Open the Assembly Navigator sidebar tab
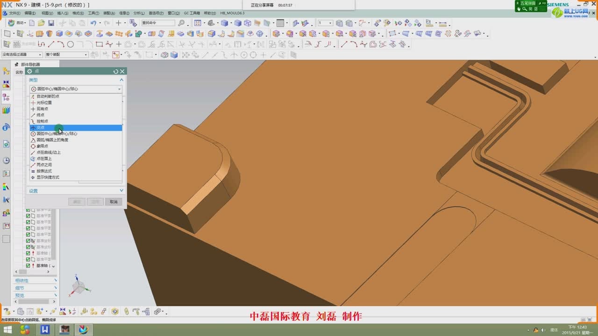Image resolution: width=598 pixels, height=336 pixels. coord(6,71)
